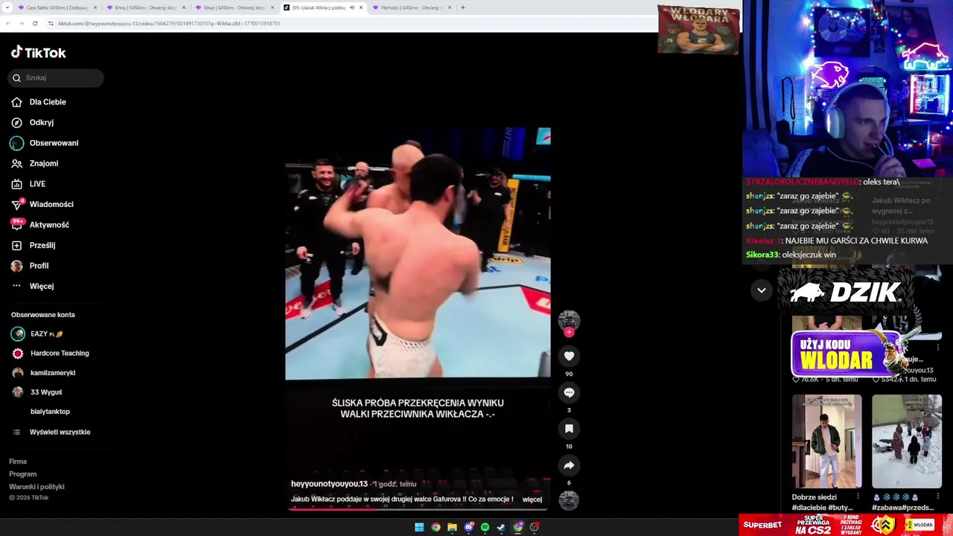
Task: Pause the playing fight video
Action: coord(418,253)
